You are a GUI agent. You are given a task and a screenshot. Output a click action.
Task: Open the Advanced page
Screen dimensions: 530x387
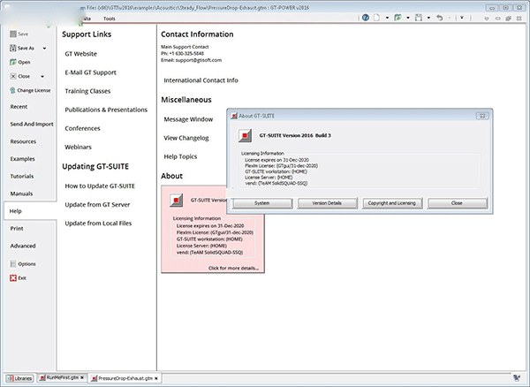click(23, 246)
